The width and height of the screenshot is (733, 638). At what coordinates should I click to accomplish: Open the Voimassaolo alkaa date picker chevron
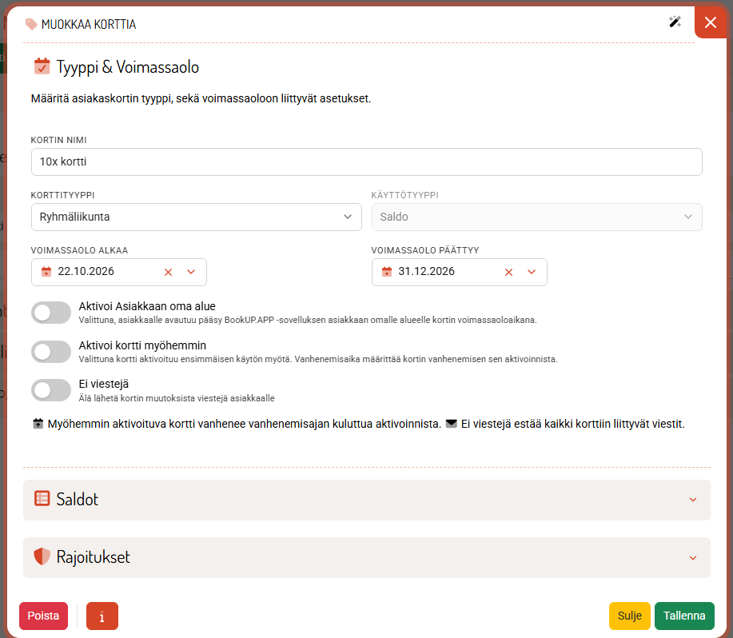[x=191, y=272]
